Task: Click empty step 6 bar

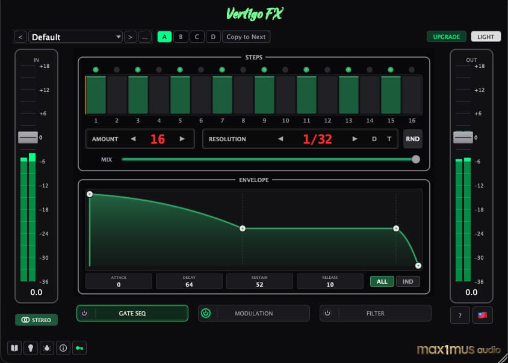Action: click(201, 95)
